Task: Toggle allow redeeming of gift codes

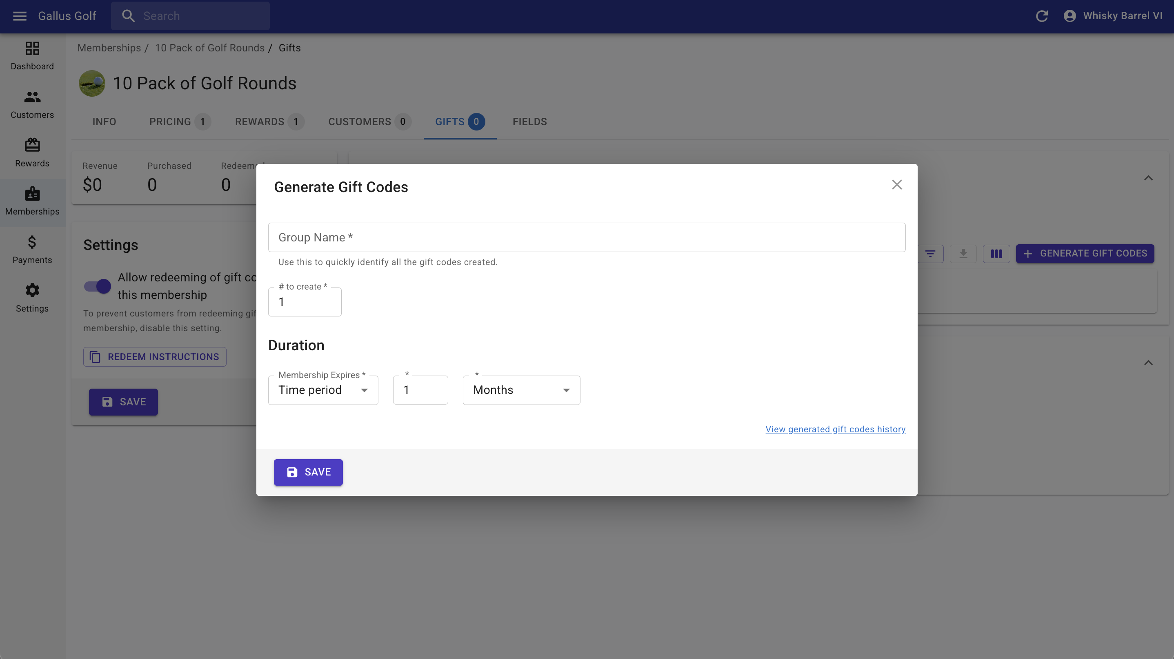Action: [x=98, y=286]
